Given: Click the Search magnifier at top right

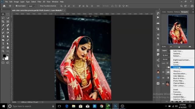Looking at the screenshot, I should (182, 6).
